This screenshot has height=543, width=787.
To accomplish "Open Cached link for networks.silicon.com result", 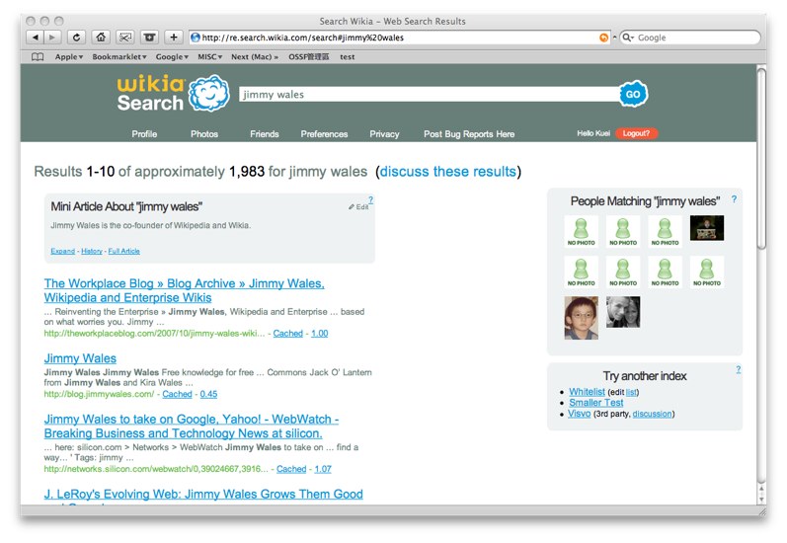I will pyautogui.click(x=291, y=469).
